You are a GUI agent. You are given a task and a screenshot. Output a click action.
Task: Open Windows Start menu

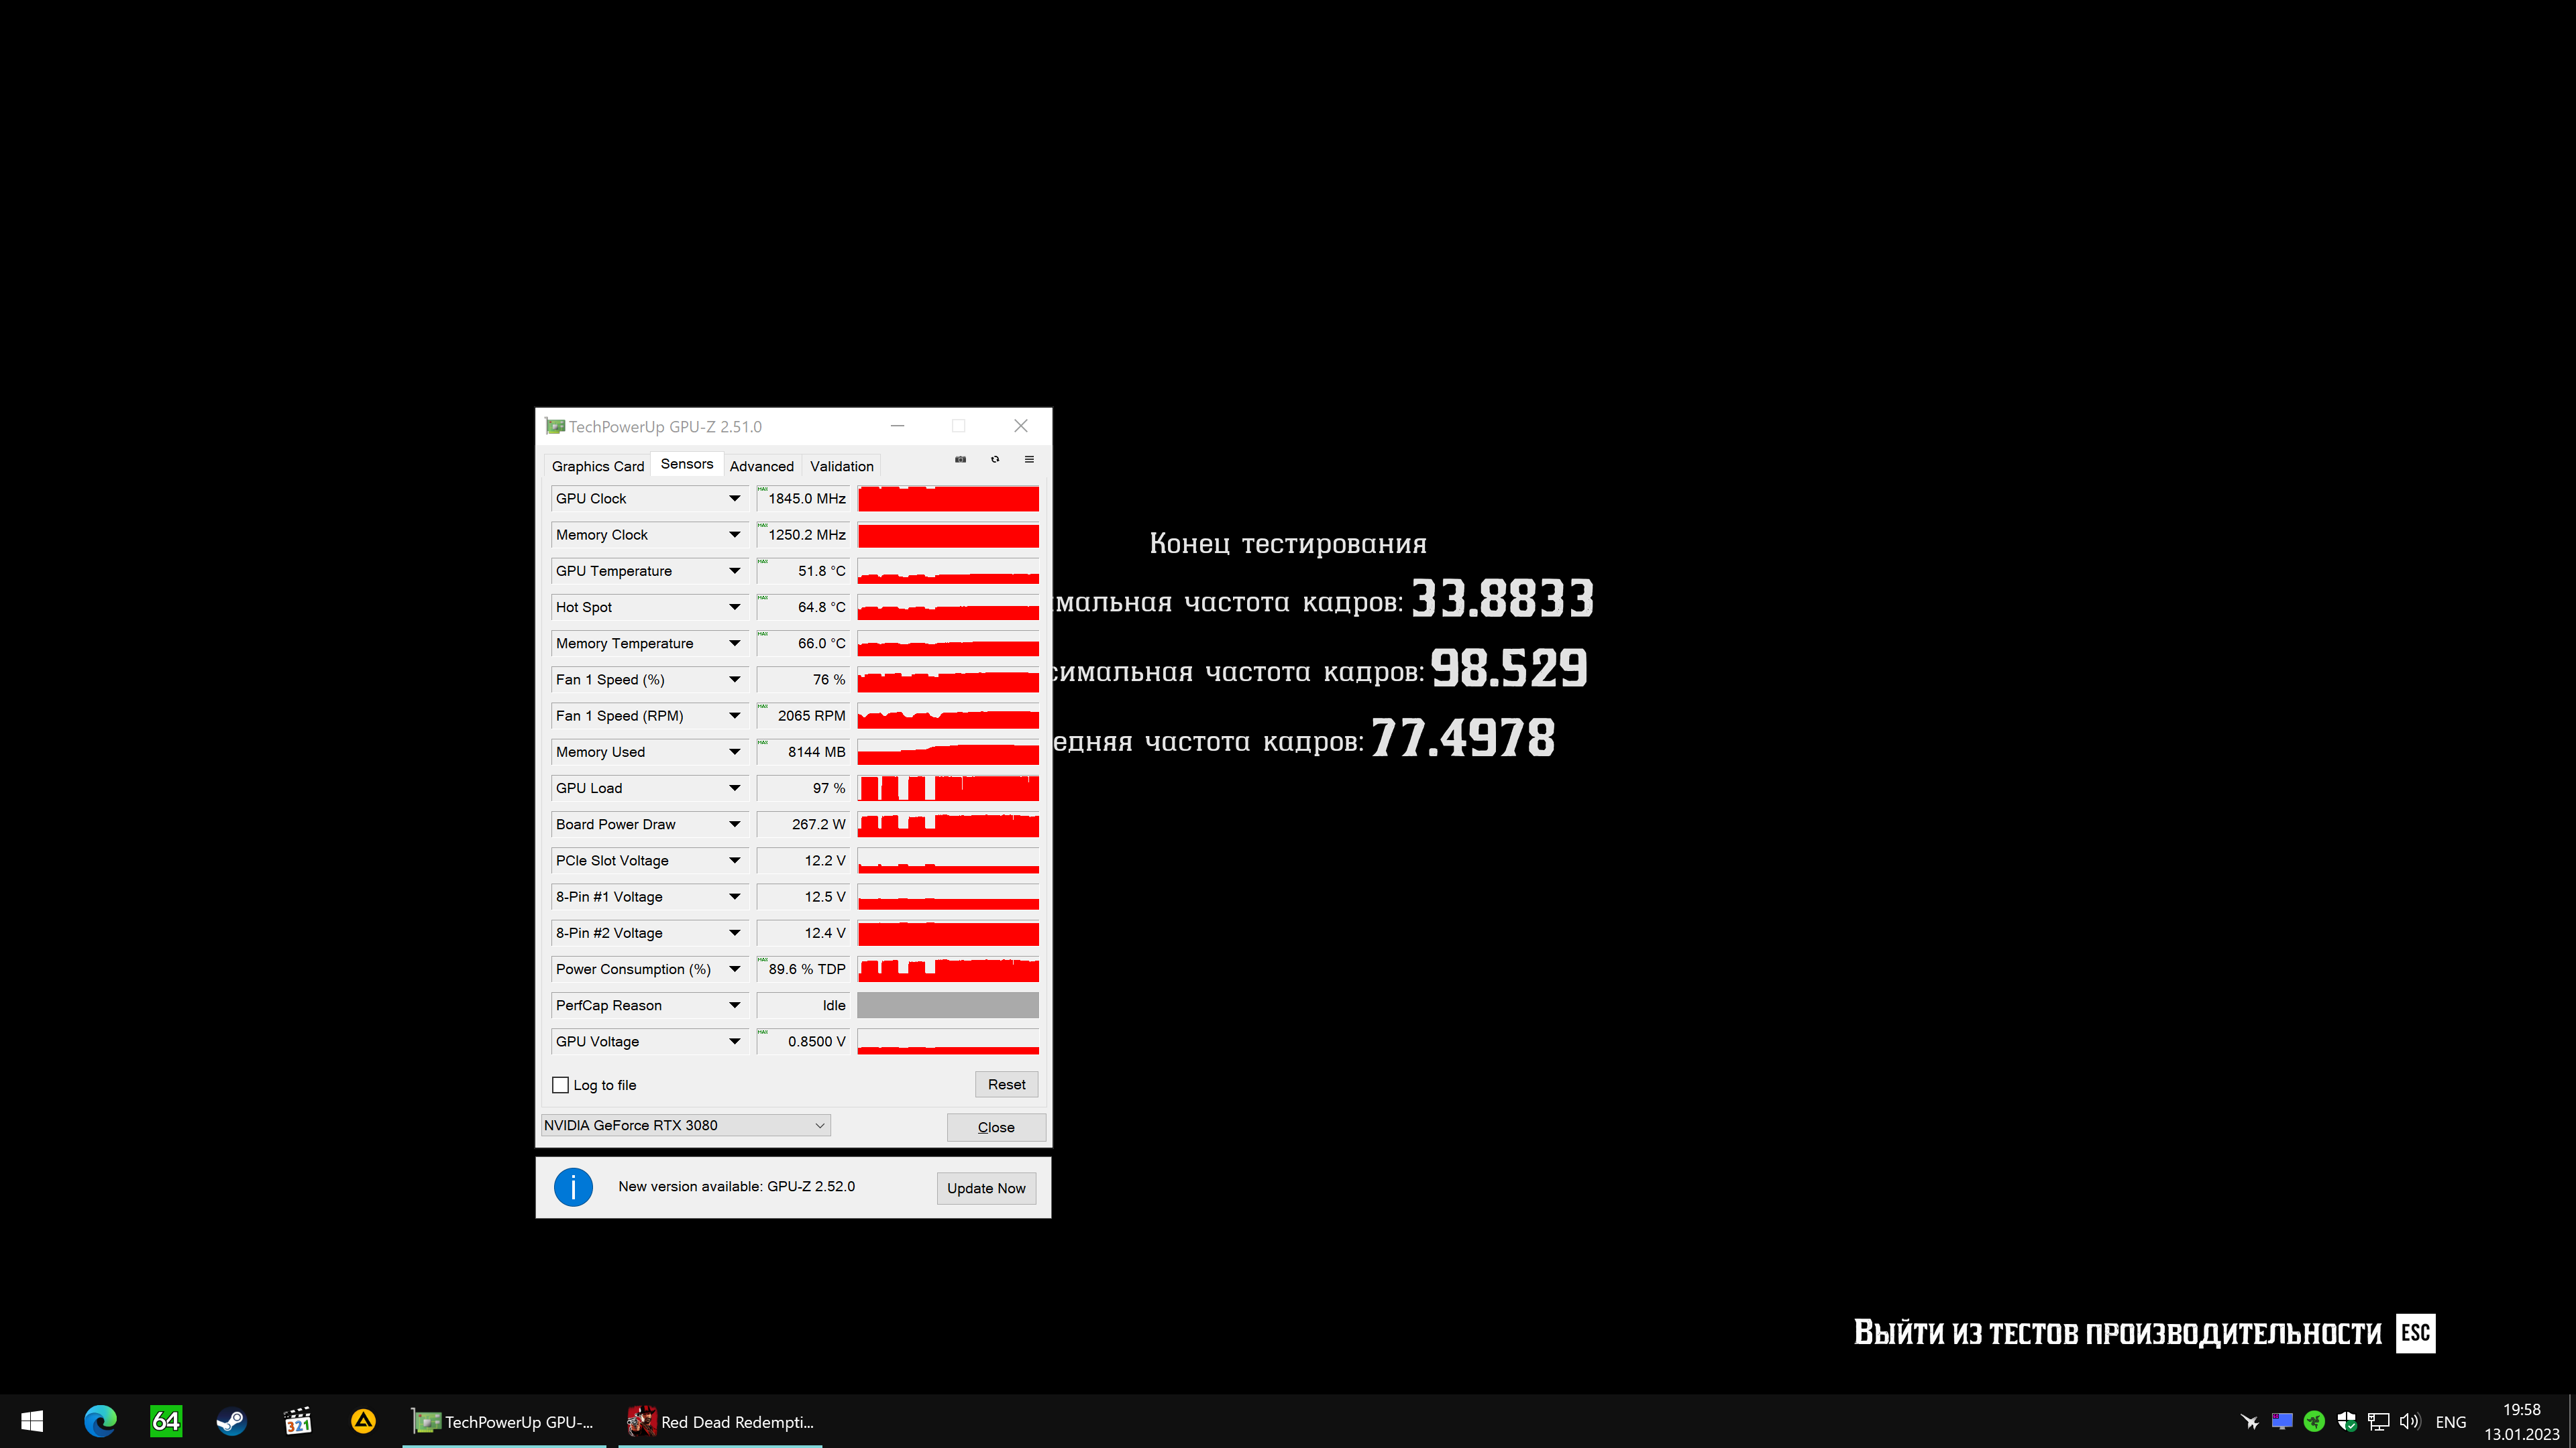click(x=32, y=1421)
